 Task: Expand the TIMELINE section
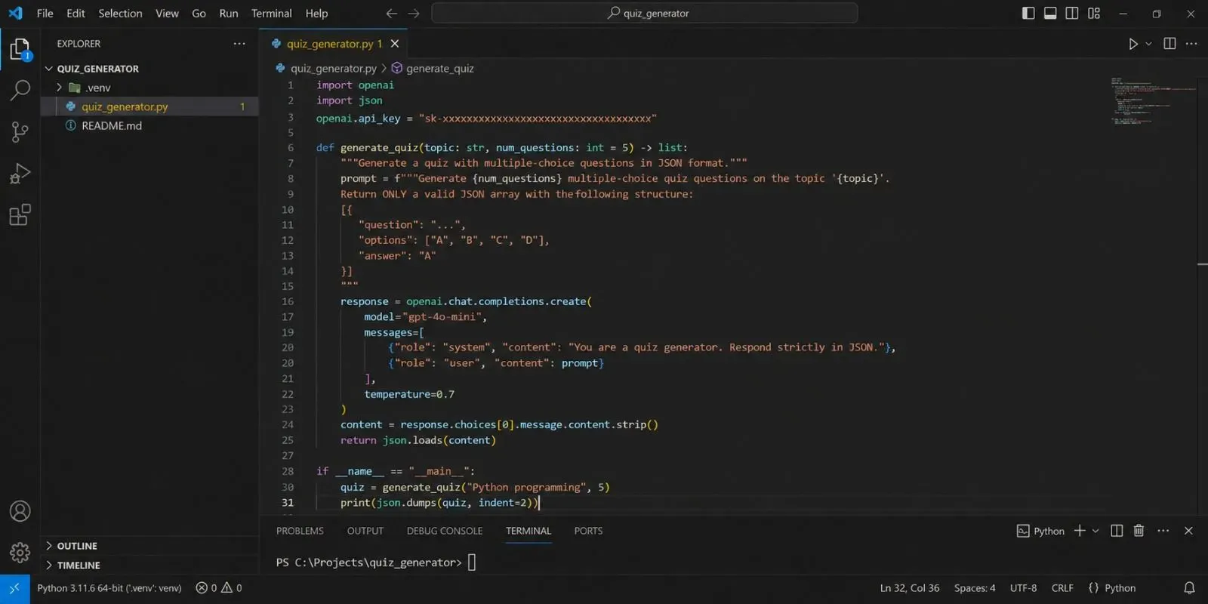149,565
